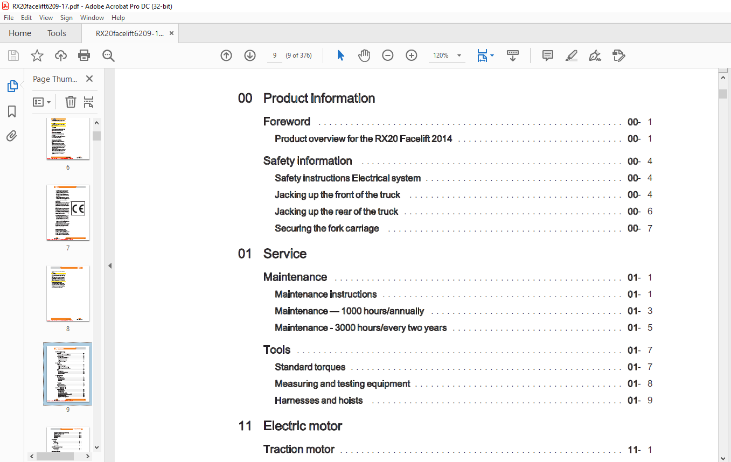Select page 6 thumbnail

(68, 138)
